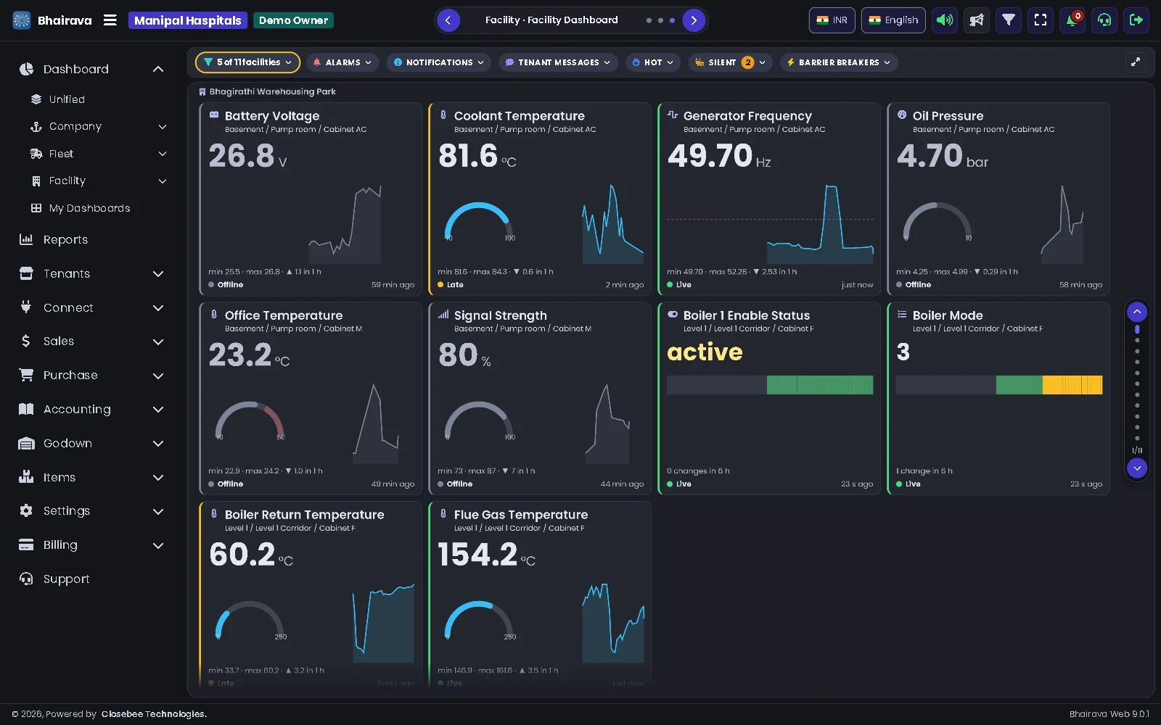Image resolution: width=1161 pixels, height=725 pixels.
Task: Expand dashboard panel with arrows icon
Action: click(x=1136, y=62)
